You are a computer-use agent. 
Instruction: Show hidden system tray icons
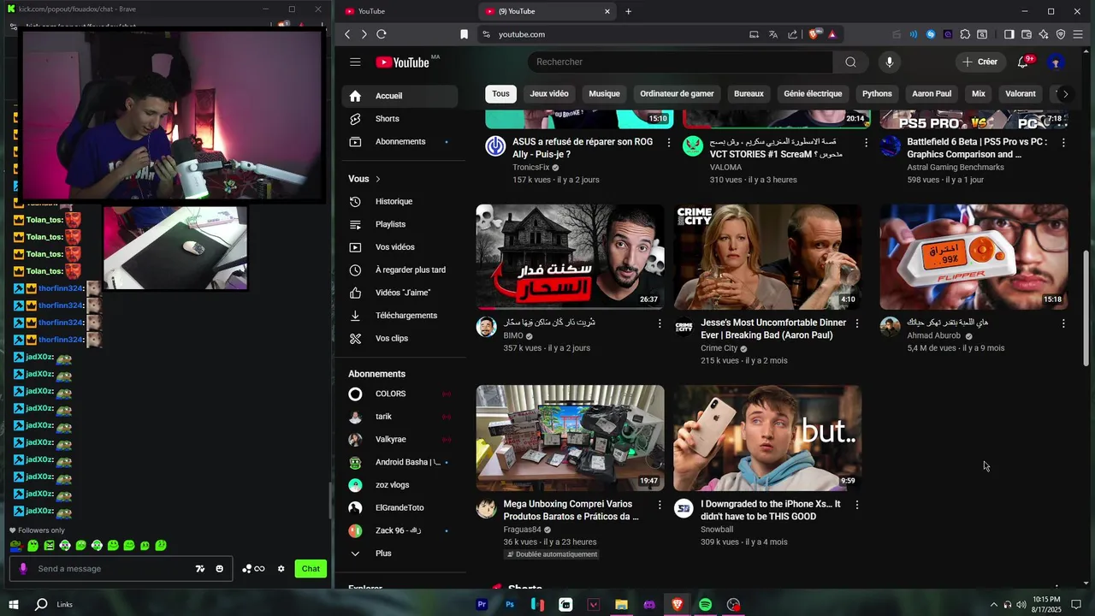993,605
